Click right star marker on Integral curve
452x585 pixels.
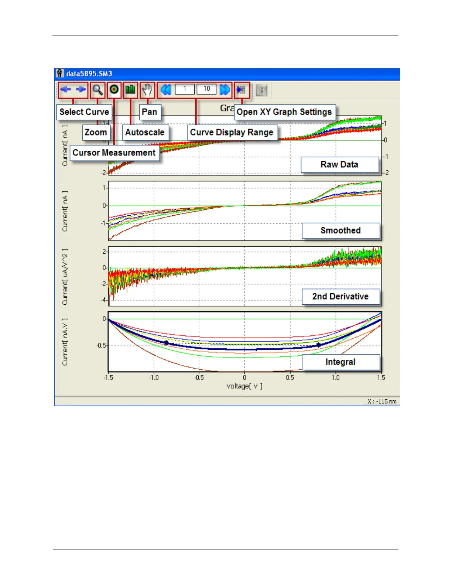[318, 345]
